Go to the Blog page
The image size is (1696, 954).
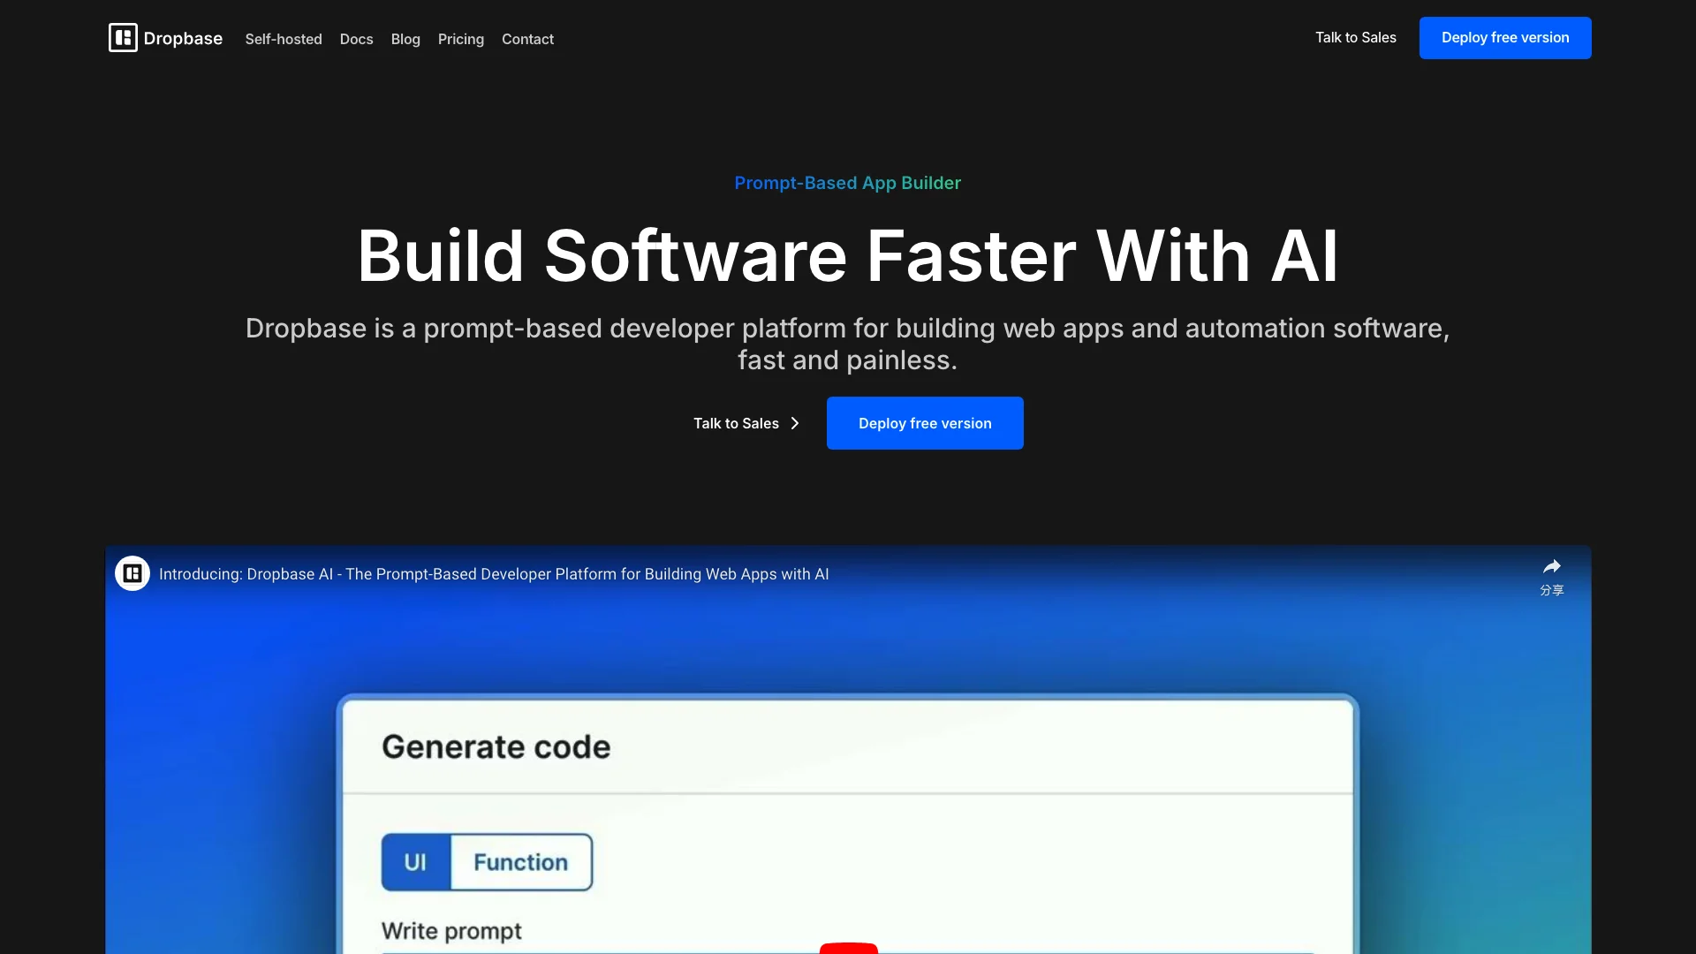405,39
